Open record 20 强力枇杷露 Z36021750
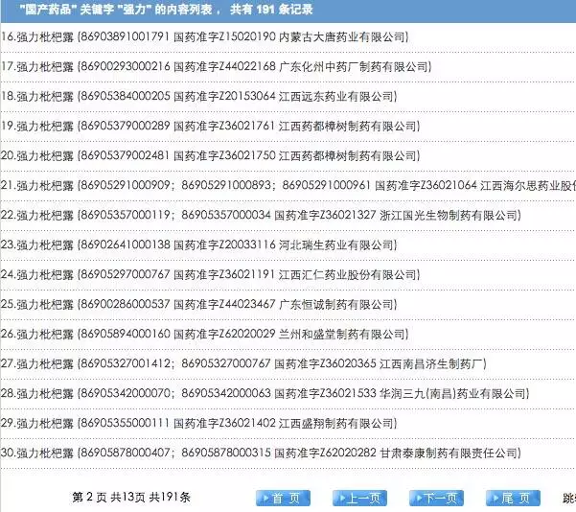The width and height of the screenshot is (576, 512). tap(210, 156)
